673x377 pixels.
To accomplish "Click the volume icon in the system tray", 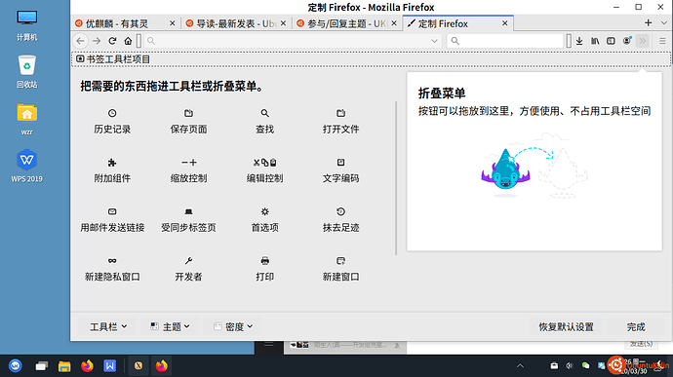I will click(x=570, y=366).
